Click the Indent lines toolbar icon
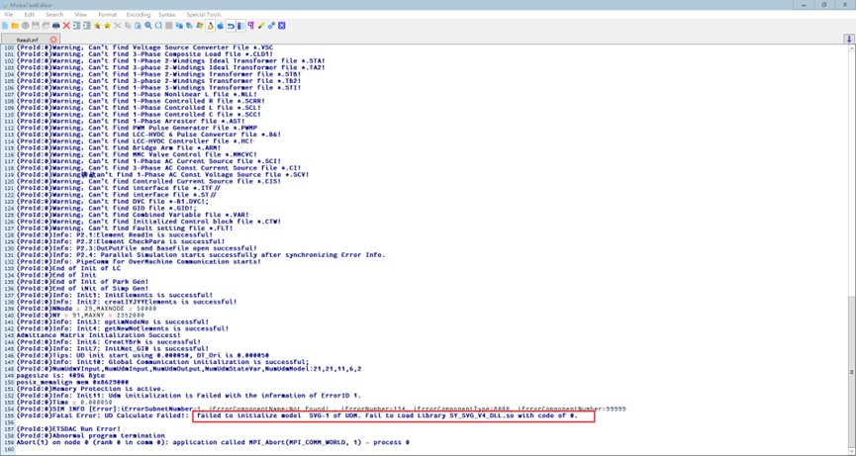The height and width of the screenshot is (456, 856). click(76, 25)
